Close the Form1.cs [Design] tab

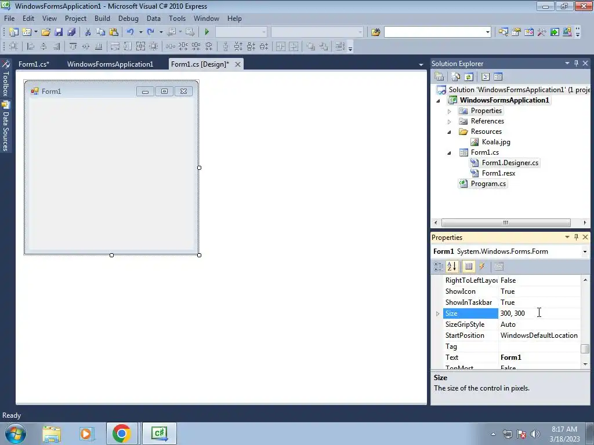tap(237, 64)
